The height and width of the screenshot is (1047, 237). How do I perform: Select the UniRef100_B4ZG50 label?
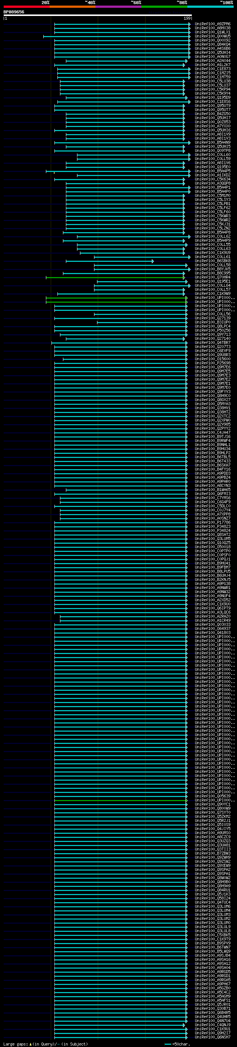[212, 114]
